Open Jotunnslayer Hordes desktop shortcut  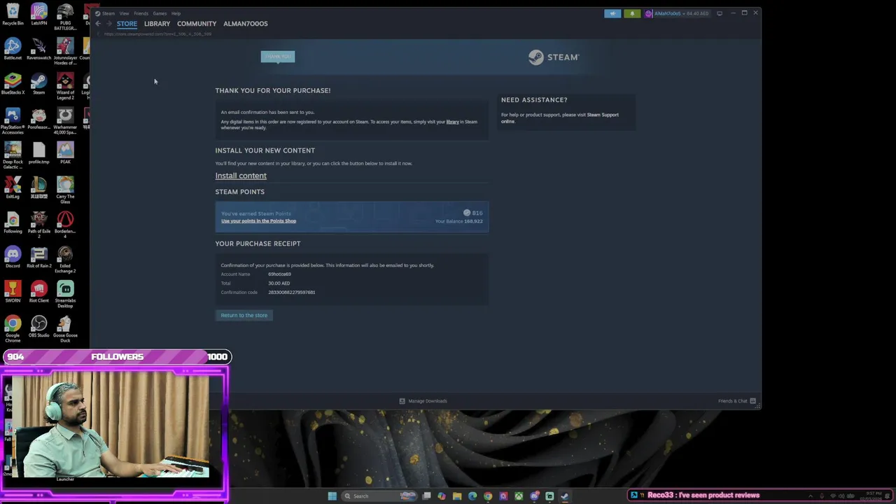(x=65, y=51)
